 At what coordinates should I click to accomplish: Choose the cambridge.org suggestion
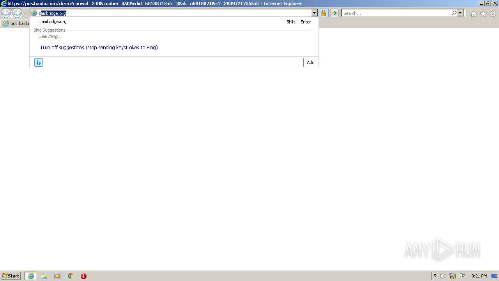click(x=174, y=22)
